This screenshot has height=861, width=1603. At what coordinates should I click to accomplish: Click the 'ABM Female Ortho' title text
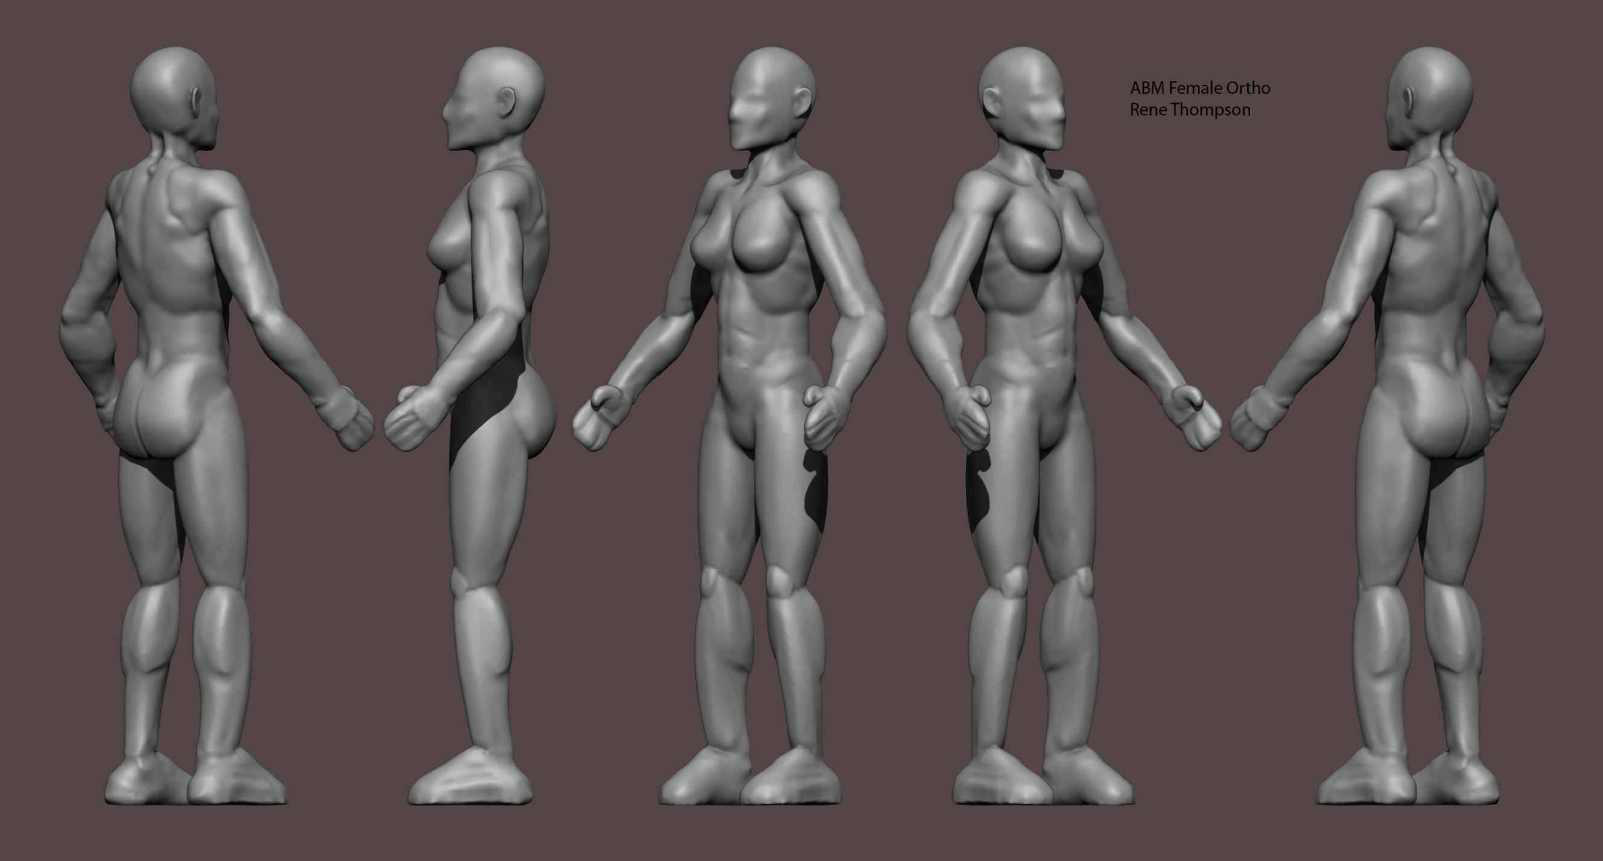(x=1201, y=89)
